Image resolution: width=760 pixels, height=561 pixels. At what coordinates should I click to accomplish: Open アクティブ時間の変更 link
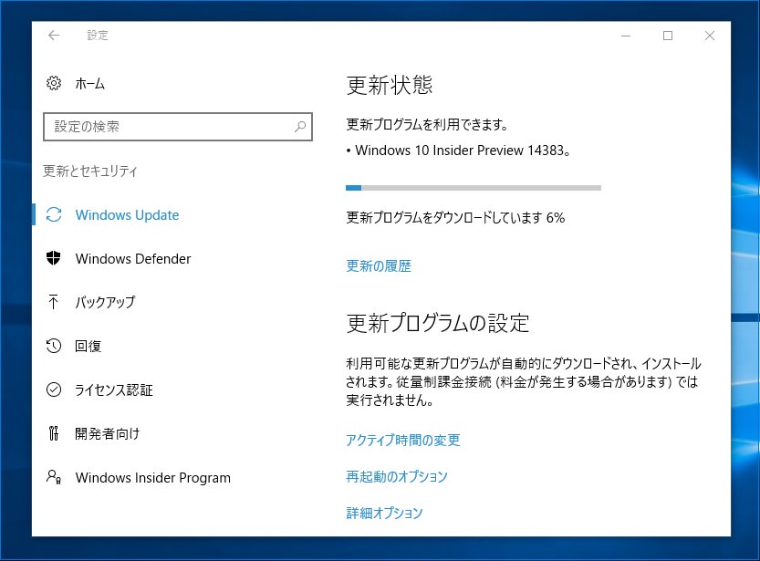(402, 440)
